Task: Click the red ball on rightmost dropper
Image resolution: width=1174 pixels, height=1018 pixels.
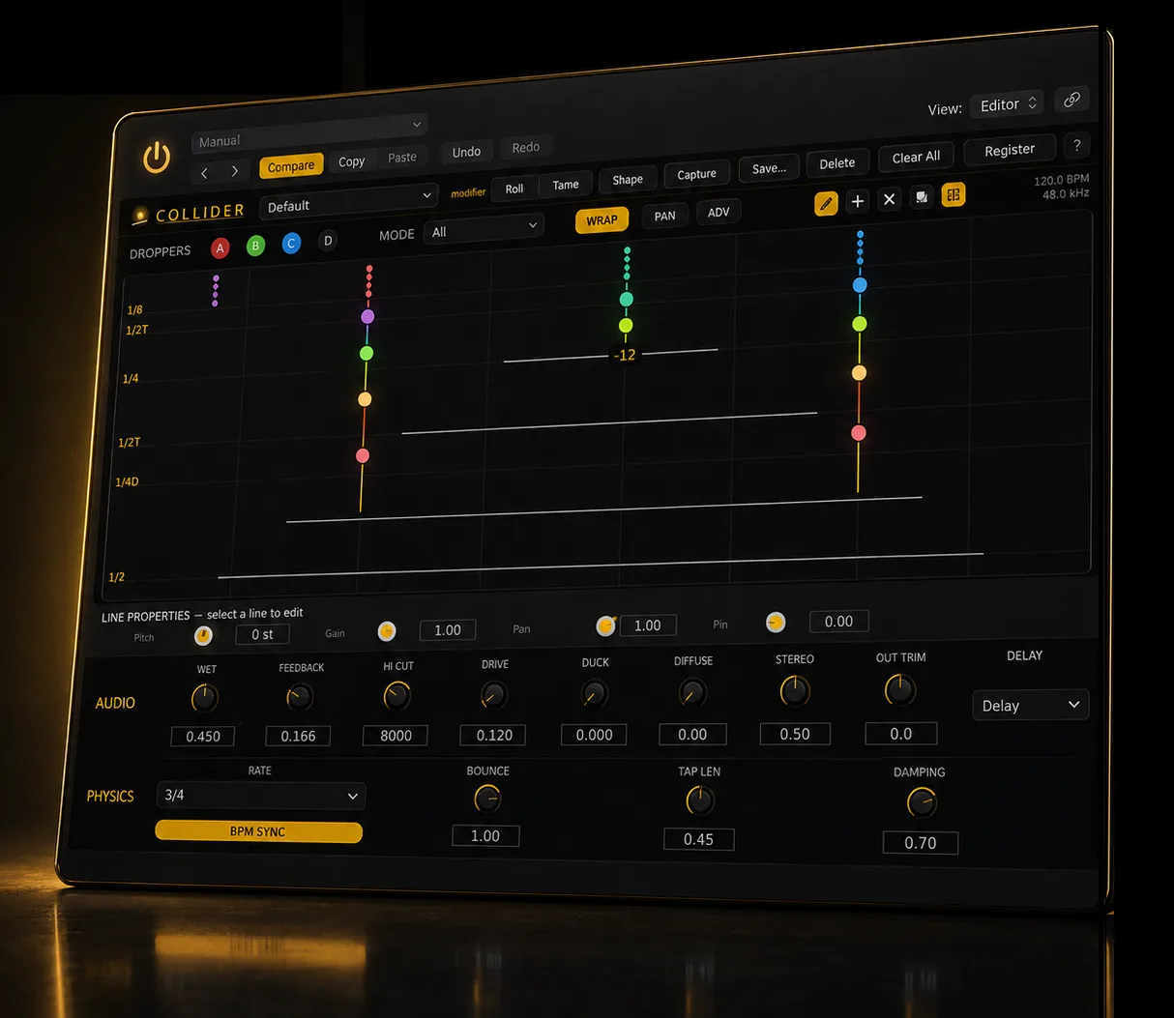Action: (858, 433)
